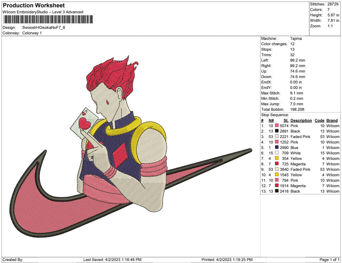342x263 pixels.
Task: Click the Min Stitch value '0.2 mm'
Action: click(x=297, y=98)
